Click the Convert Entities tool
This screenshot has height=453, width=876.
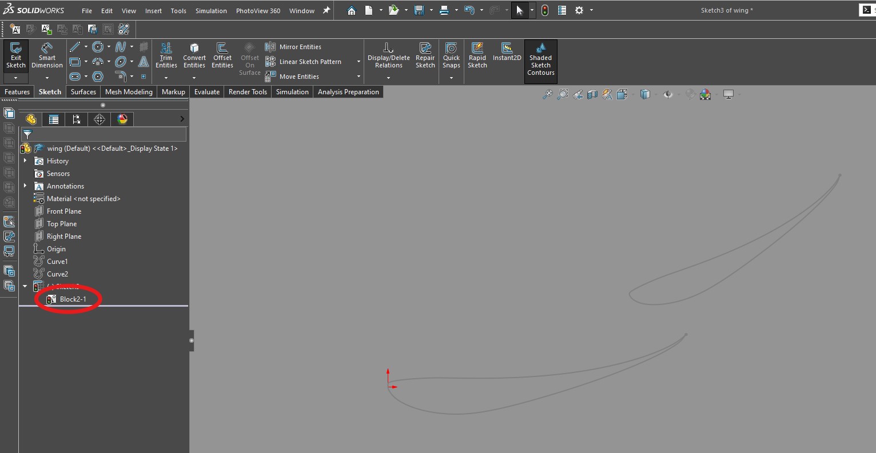point(194,55)
